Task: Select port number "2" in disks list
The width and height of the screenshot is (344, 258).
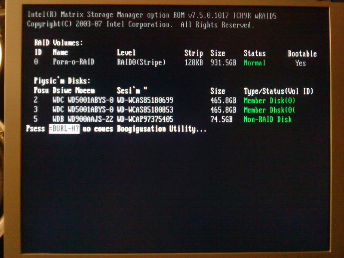Action: pyautogui.click(x=36, y=100)
